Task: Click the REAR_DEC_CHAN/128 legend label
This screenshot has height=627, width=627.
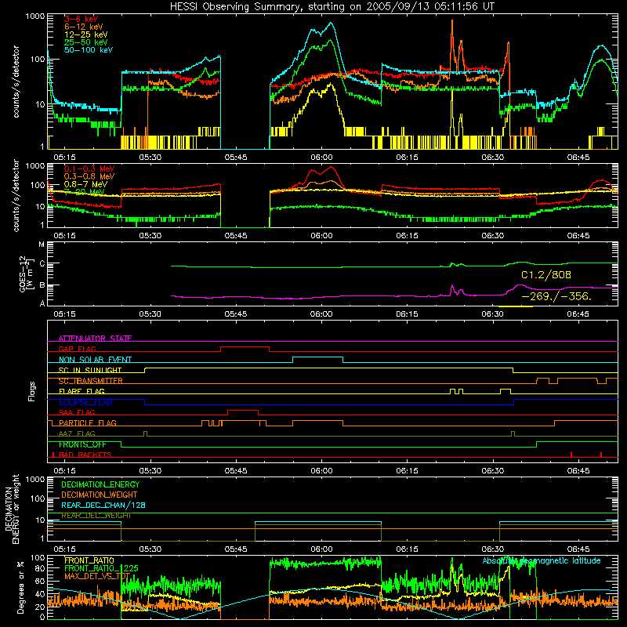Action: [103, 506]
